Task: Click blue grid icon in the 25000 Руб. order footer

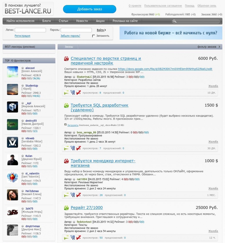Action: 73,238
